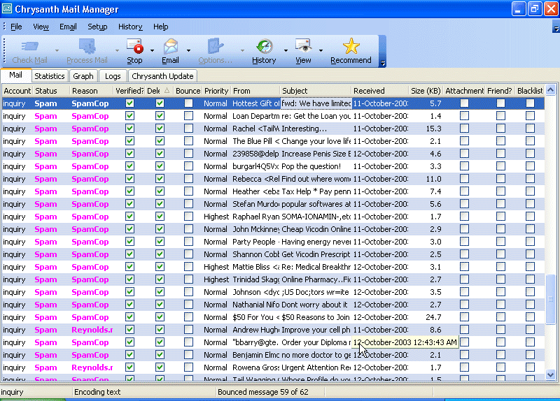
Task: Open the Process Mail dropdown arrow
Action: coord(117,50)
